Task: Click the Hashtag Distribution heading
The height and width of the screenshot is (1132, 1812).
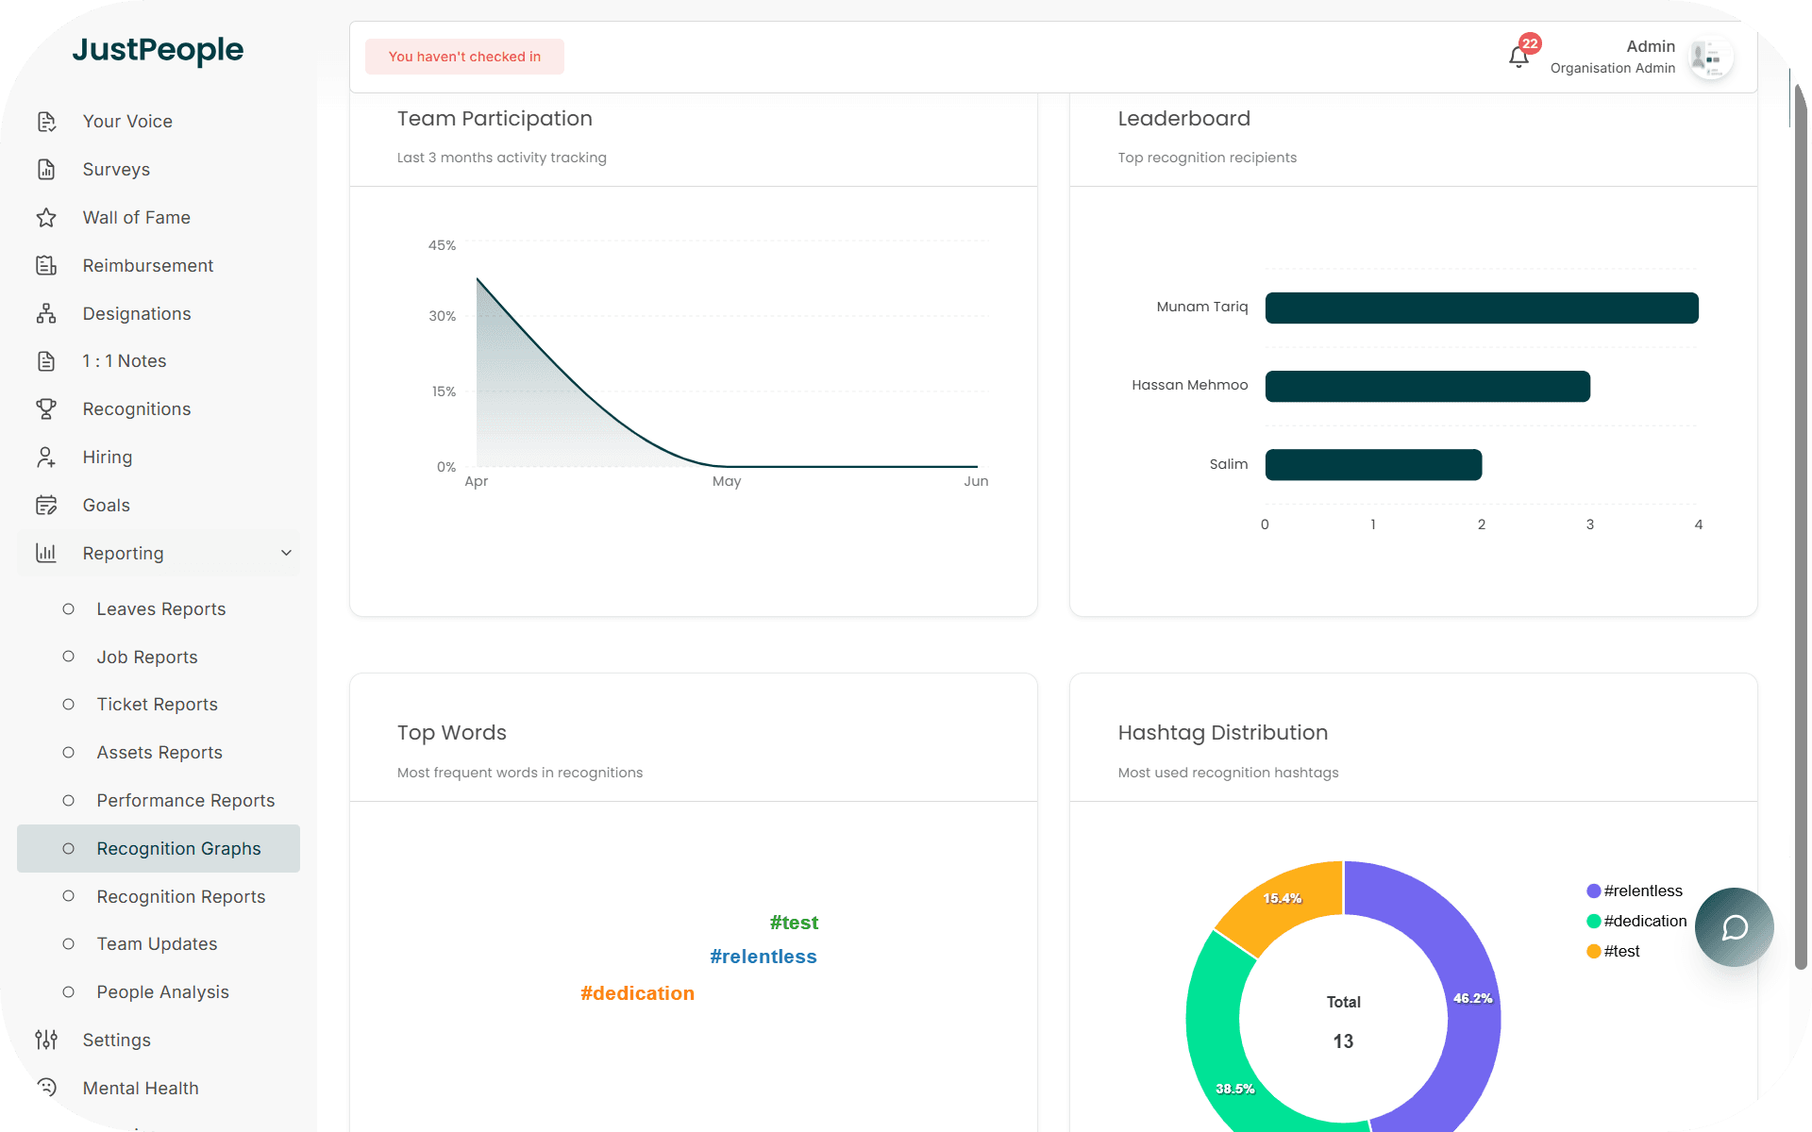Action: click(x=1222, y=733)
